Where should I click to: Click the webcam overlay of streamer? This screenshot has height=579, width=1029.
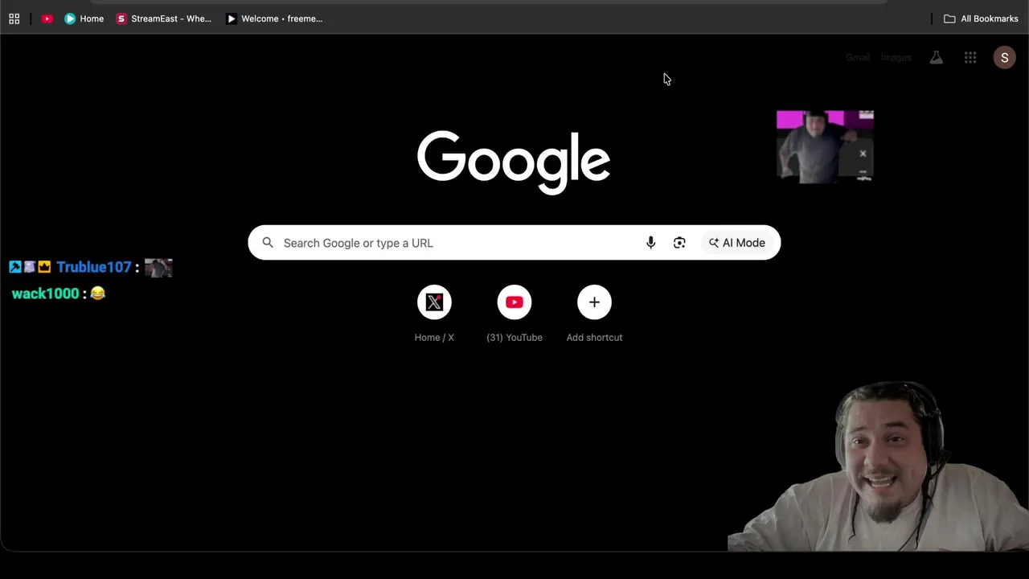point(878,466)
